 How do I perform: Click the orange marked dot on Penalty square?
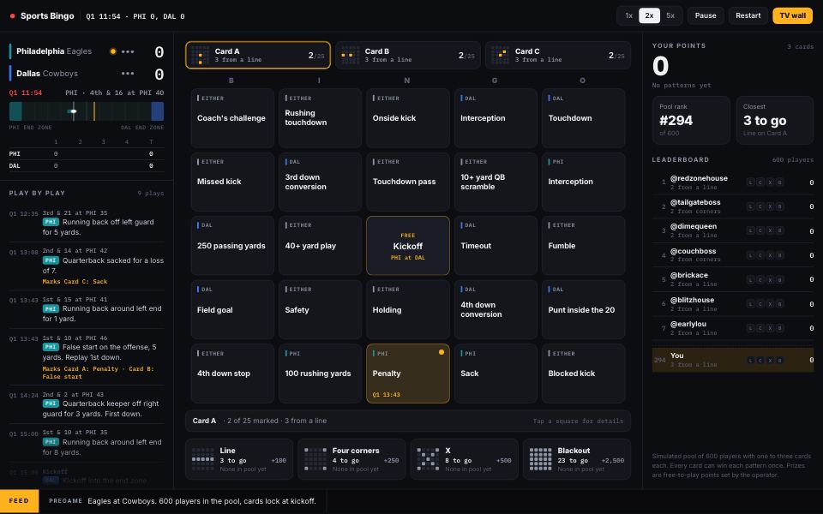tap(442, 352)
